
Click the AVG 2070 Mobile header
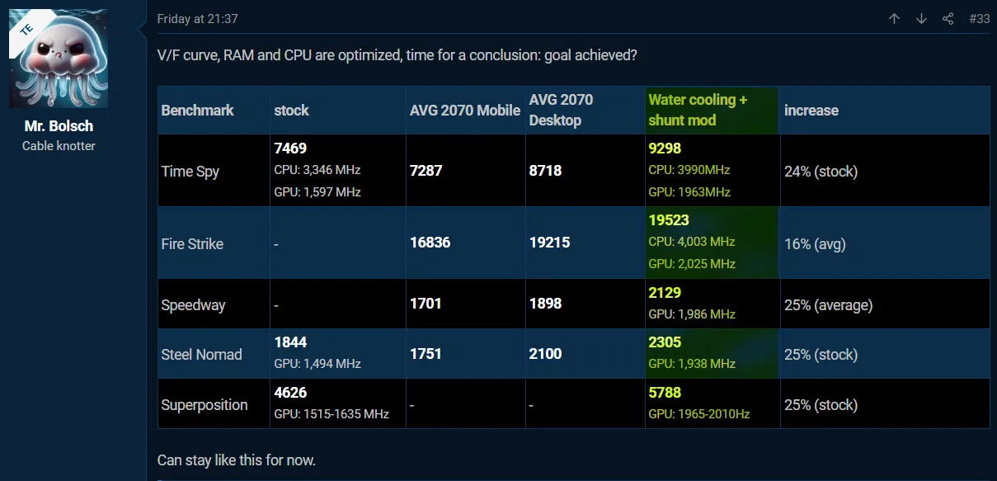coord(465,111)
